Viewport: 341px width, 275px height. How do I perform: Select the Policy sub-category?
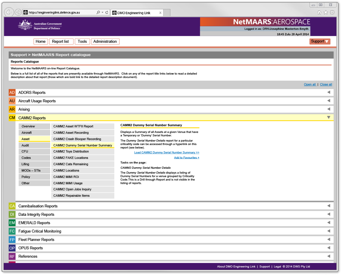coord(34,177)
